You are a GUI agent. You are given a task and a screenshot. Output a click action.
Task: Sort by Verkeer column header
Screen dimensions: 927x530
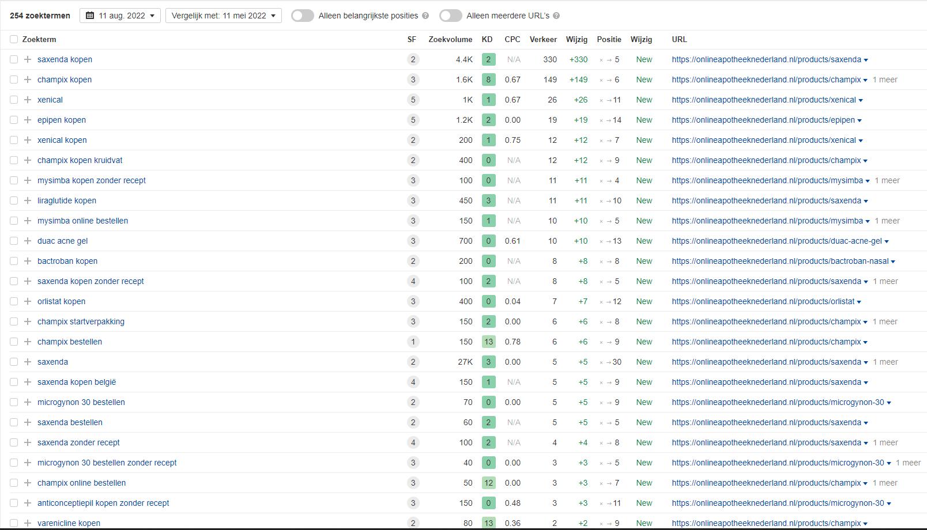point(543,39)
